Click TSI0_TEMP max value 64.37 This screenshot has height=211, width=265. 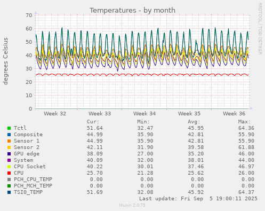(x=246, y=192)
